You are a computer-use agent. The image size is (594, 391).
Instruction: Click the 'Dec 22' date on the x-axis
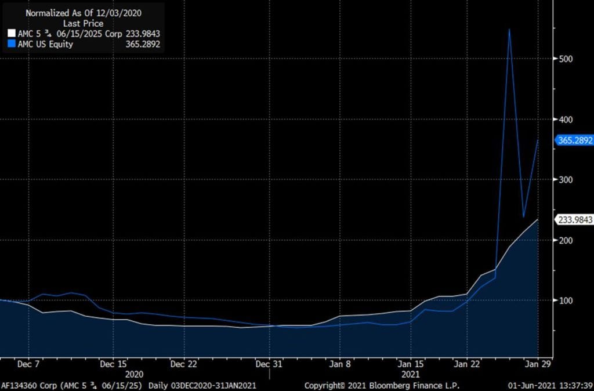184,364
